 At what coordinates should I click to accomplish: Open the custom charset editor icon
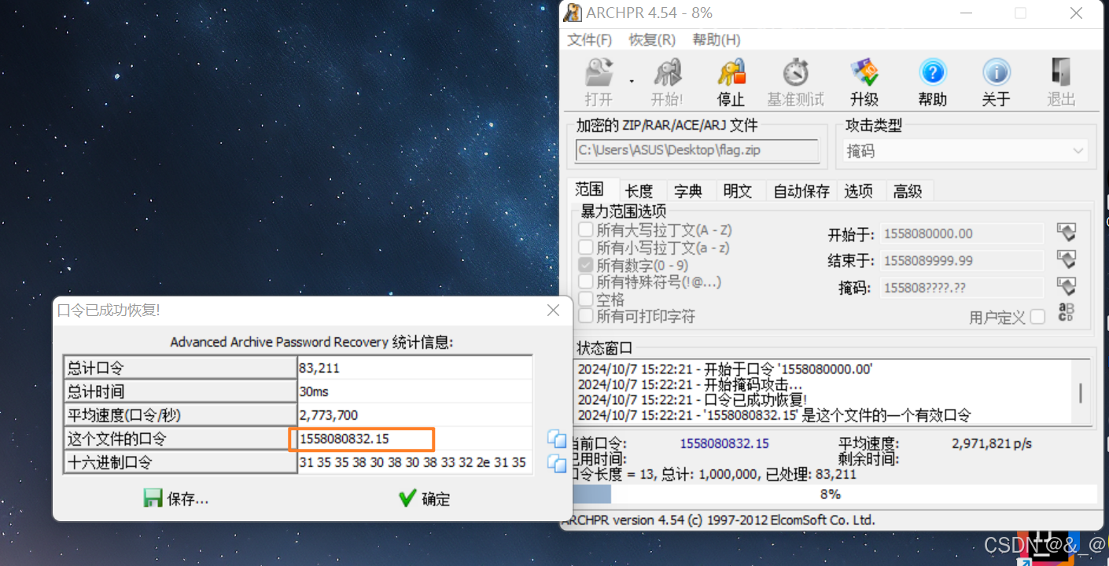click(1066, 312)
